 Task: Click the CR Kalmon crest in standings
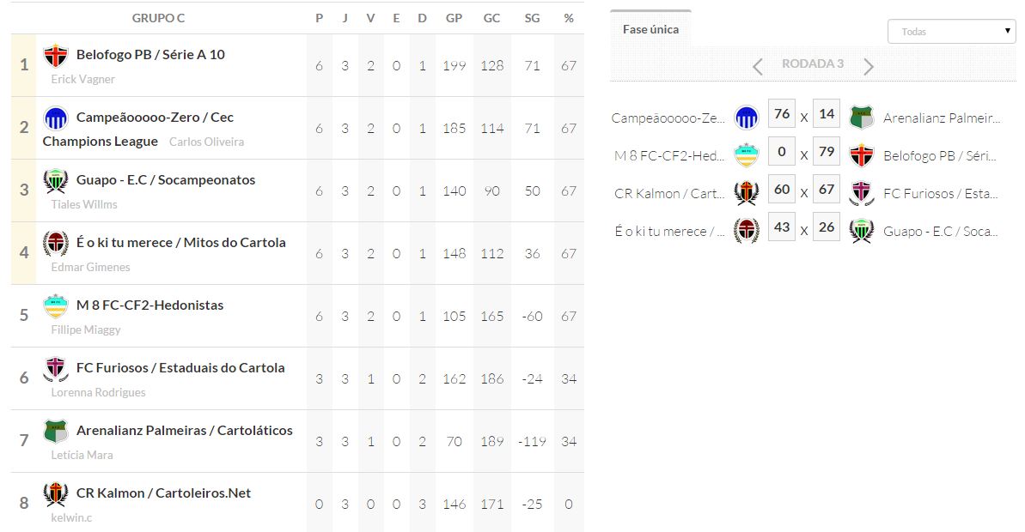coord(56,494)
